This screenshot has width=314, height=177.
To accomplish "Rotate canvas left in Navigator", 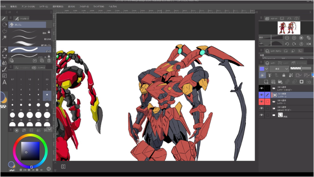I will pyautogui.click(x=287, y=44).
